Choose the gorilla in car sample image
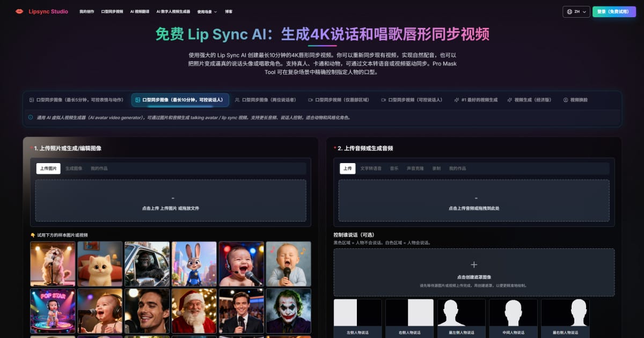 tap(147, 263)
